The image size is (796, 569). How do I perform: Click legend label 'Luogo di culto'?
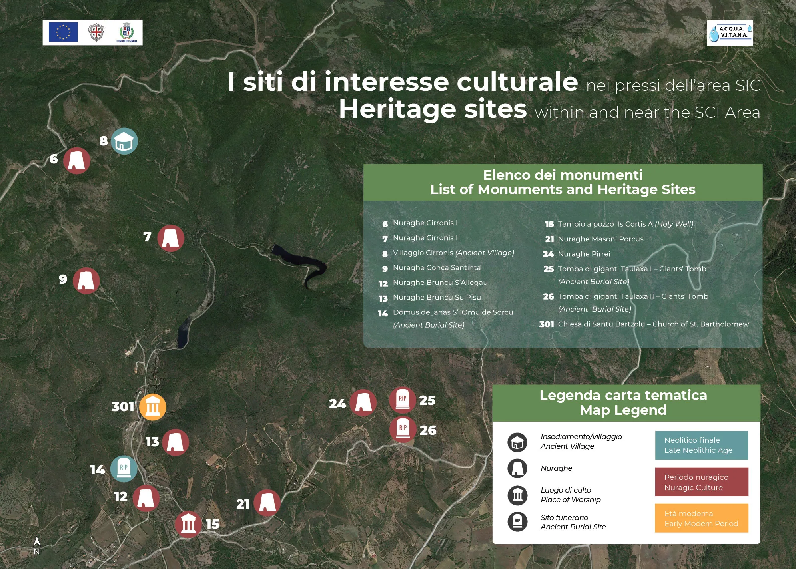(x=566, y=490)
